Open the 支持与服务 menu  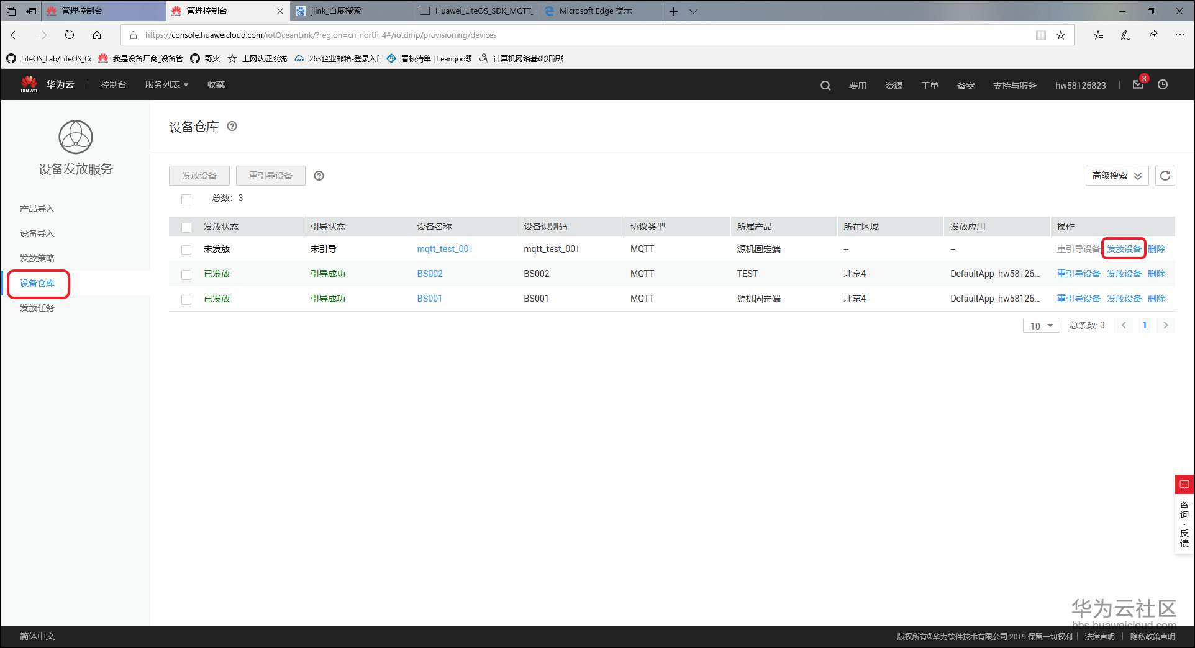(x=1014, y=86)
